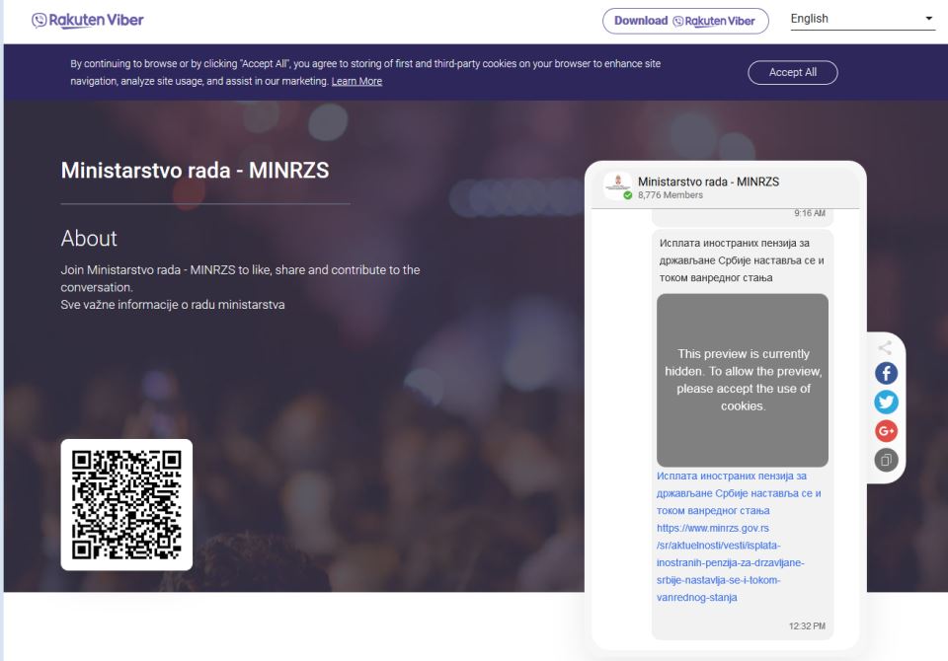Click Download Rakuten Viber button

(x=685, y=21)
